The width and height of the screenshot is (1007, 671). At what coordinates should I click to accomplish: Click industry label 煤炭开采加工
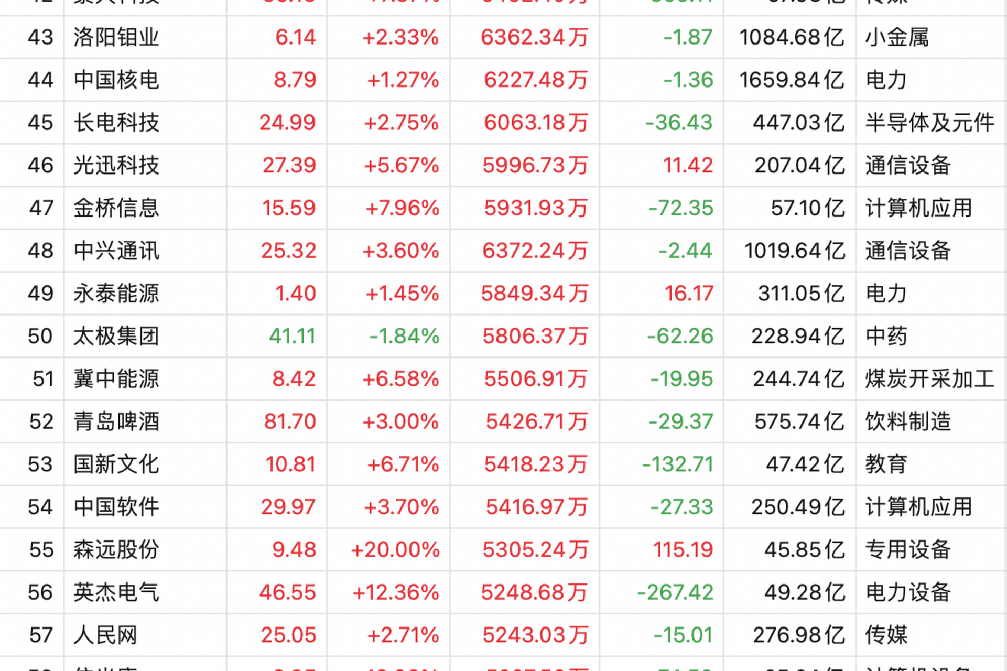pos(929,379)
